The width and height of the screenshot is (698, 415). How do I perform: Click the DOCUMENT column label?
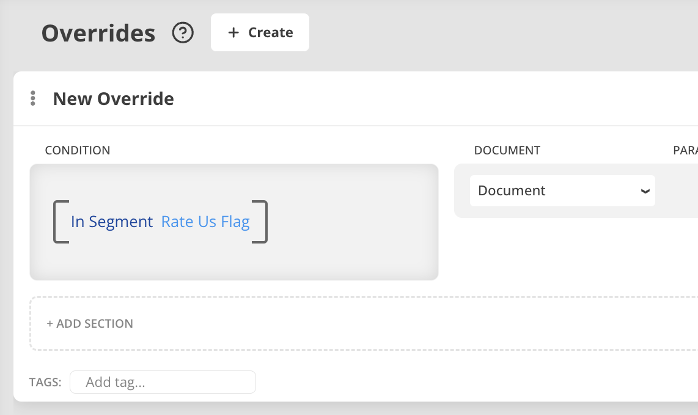pos(507,151)
